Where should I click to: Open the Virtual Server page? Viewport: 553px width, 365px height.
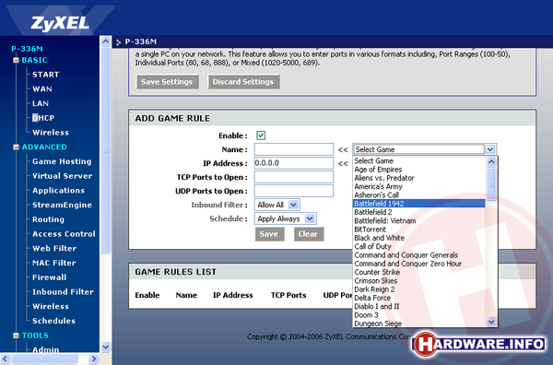62,176
